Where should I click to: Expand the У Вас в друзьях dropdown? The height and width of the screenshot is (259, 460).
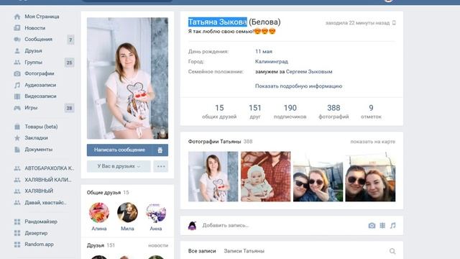[x=119, y=166]
